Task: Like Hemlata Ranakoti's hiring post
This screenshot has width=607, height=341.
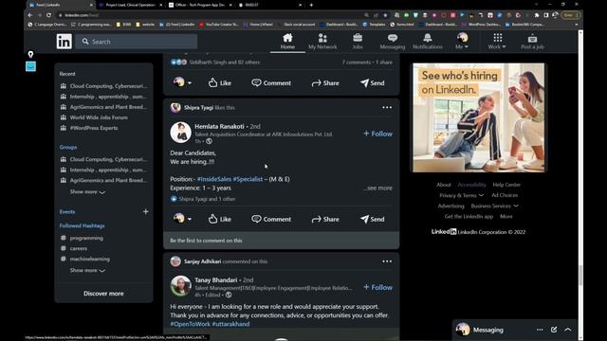Action: (x=220, y=219)
